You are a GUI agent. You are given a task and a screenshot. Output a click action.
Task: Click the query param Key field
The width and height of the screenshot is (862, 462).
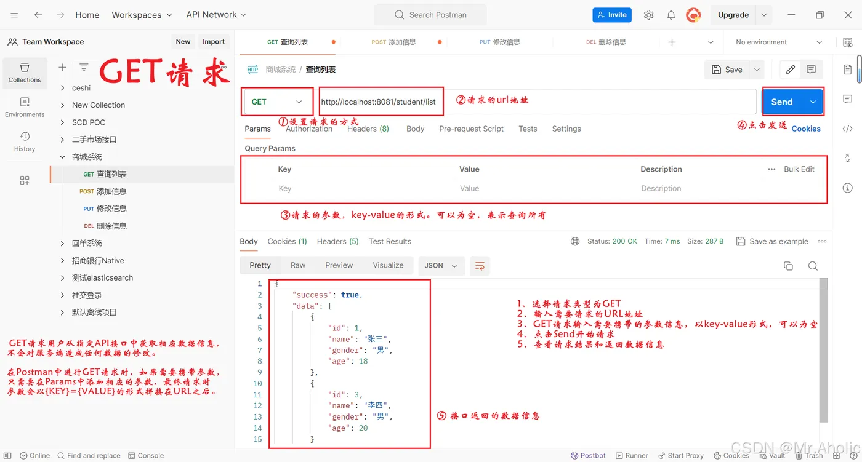point(363,188)
